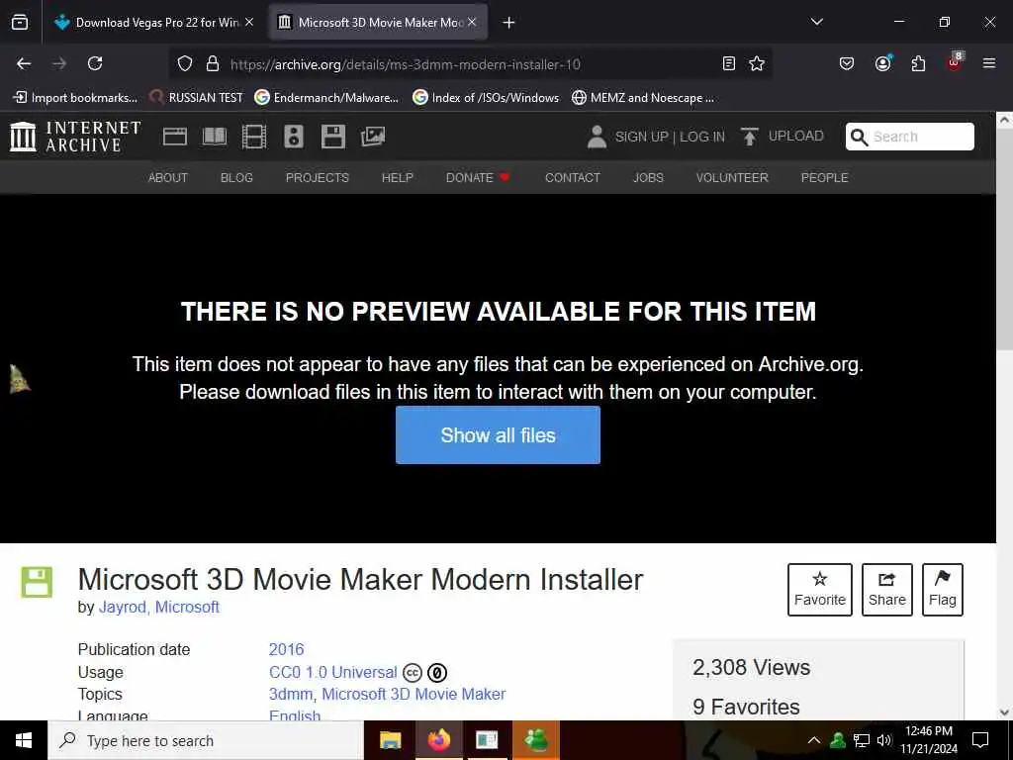Click the UPLOAD link text

(796, 137)
